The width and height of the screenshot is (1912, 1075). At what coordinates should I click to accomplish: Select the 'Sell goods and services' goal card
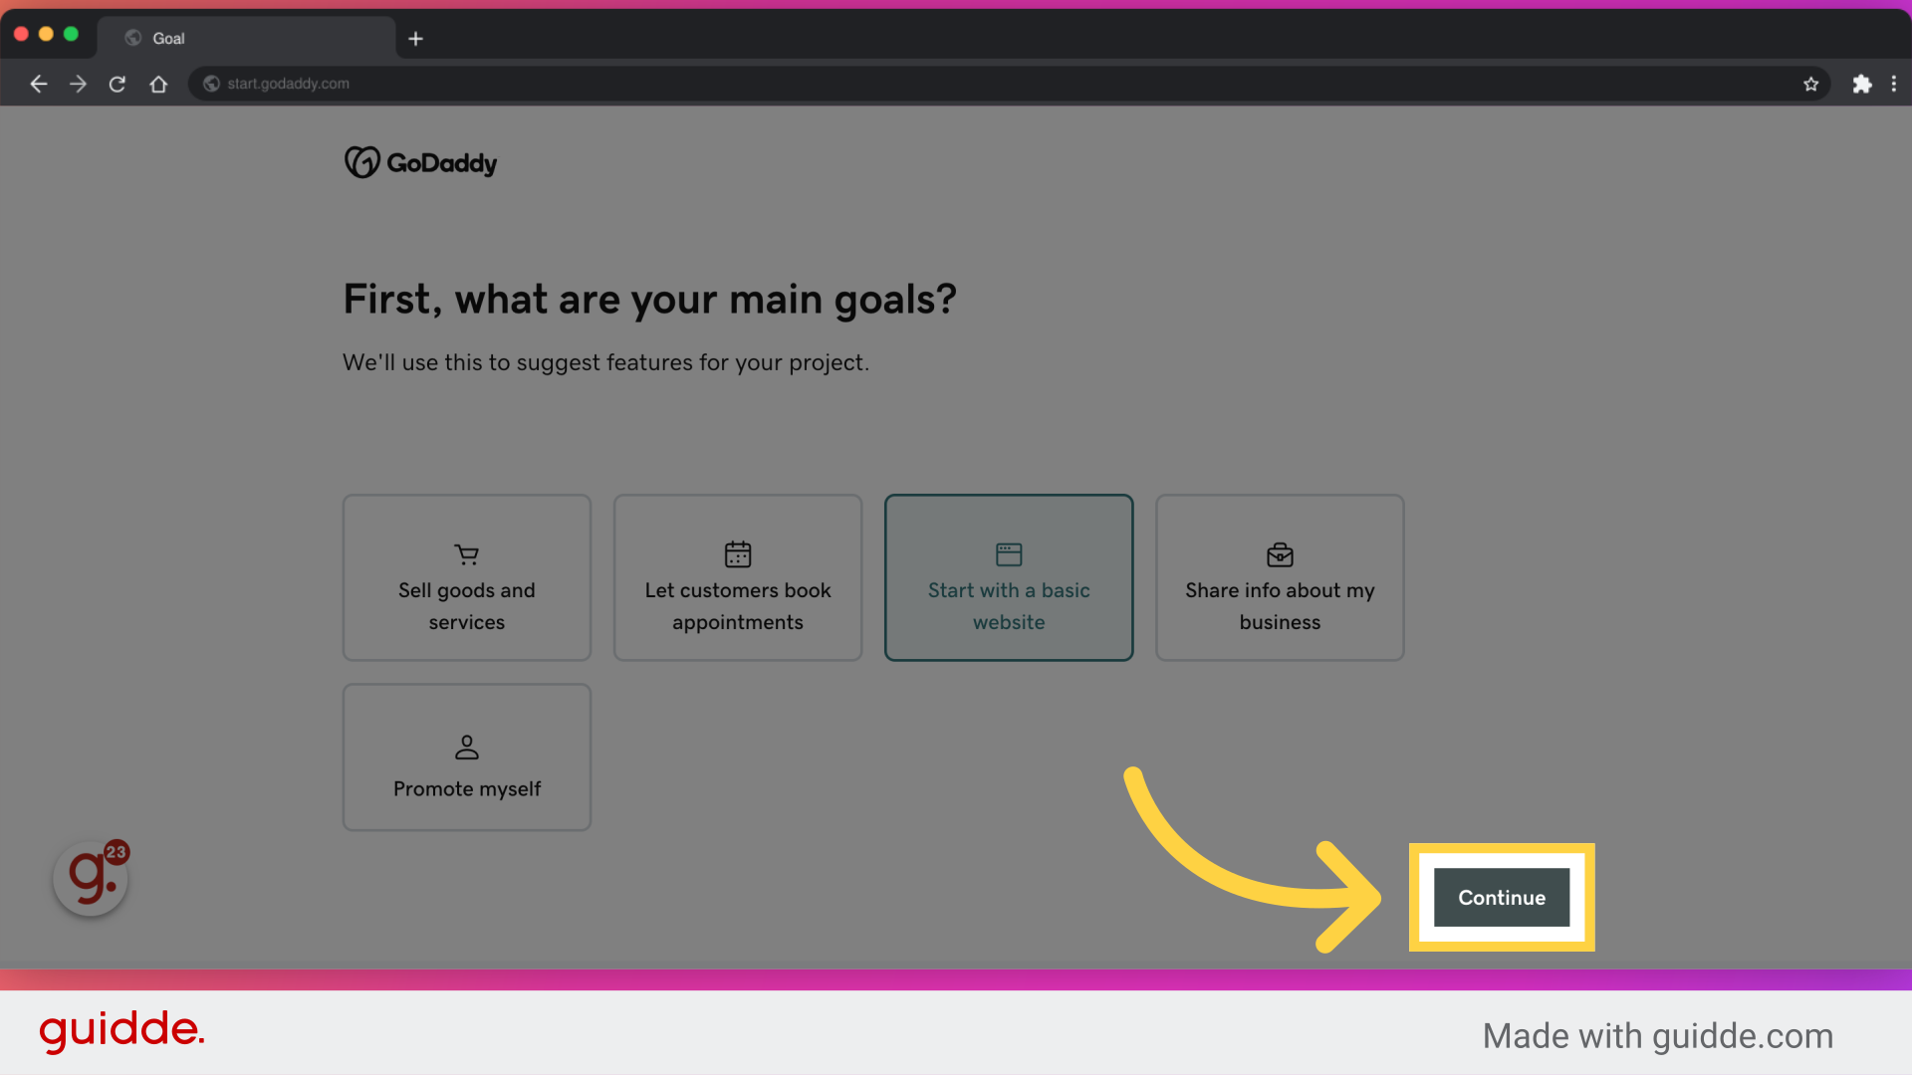(466, 577)
